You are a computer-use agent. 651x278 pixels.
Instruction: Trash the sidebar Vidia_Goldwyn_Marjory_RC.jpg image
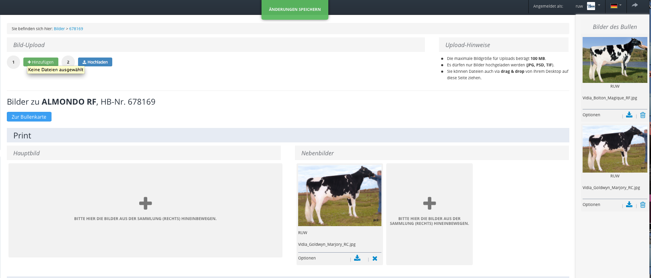click(x=643, y=205)
